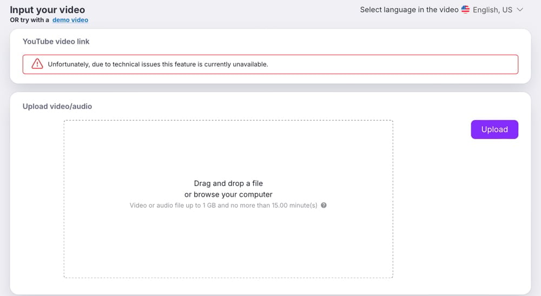Click the 'Drag and drop a file' text

(228, 183)
